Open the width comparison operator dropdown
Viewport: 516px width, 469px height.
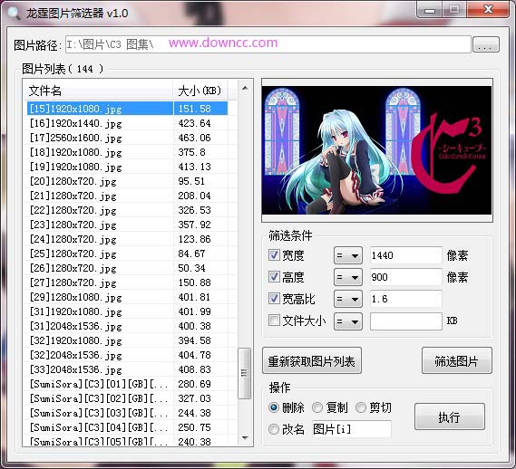click(x=348, y=255)
